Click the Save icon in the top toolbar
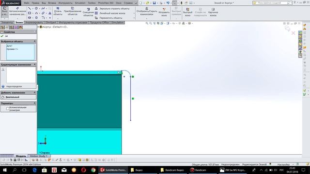Screen dimensions: 310x174 point(154,3)
